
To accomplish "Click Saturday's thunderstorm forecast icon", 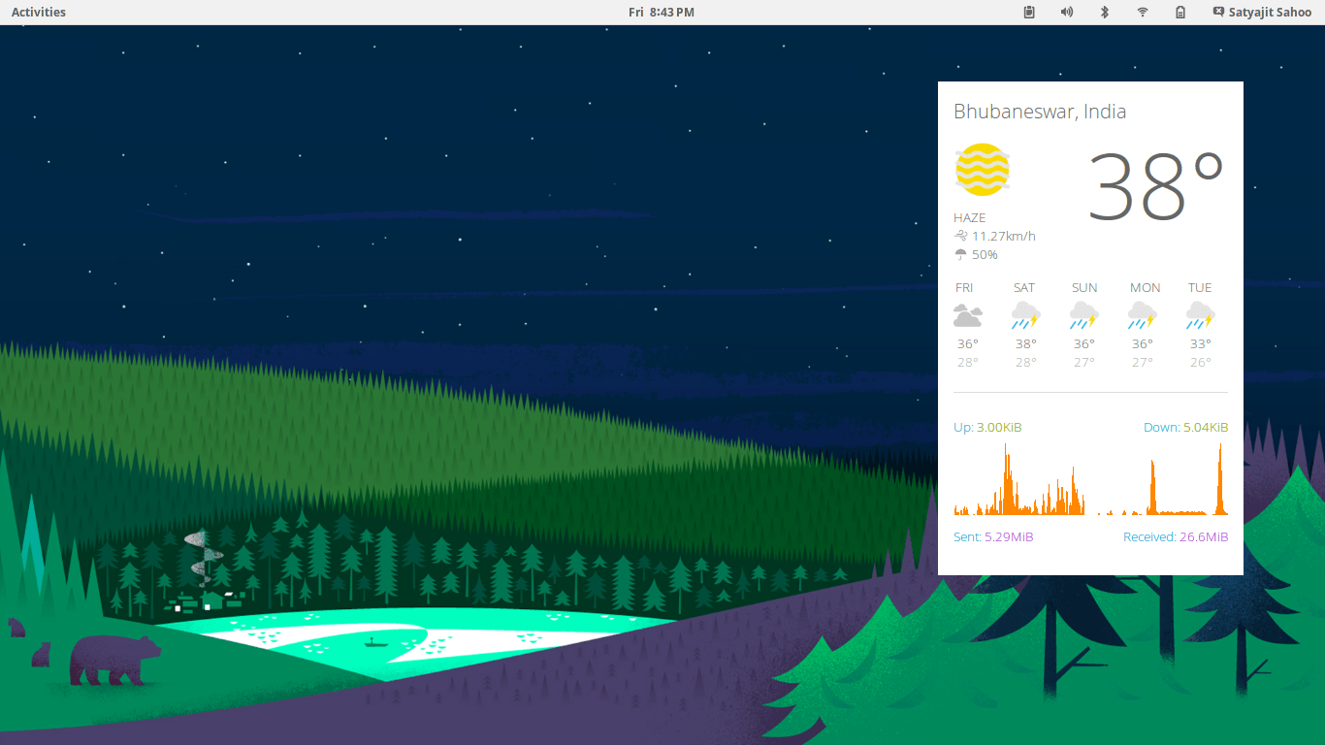I will (1025, 315).
